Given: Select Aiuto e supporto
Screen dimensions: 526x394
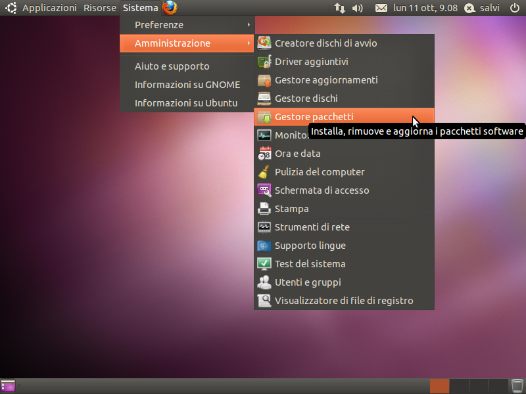Looking at the screenshot, I should point(187,66).
